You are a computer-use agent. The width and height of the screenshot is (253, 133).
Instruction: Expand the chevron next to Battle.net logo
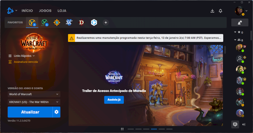point(16,10)
